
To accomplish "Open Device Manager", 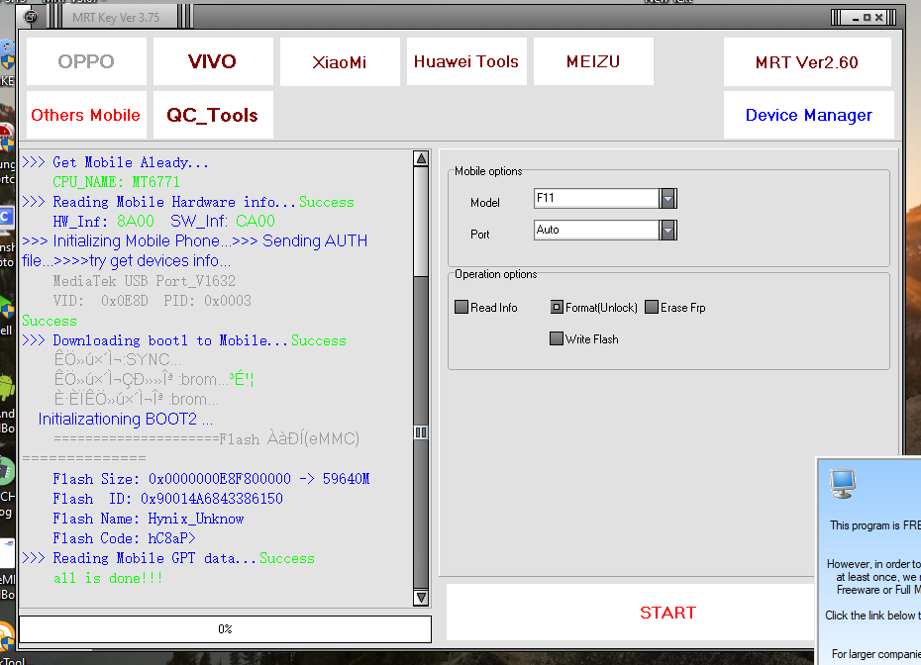I will click(x=808, y=115).
